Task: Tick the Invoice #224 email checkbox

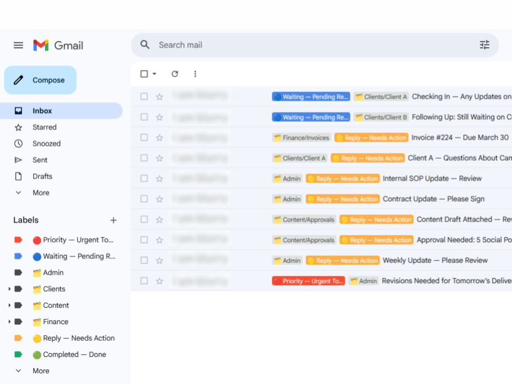Action: point(144,137)
